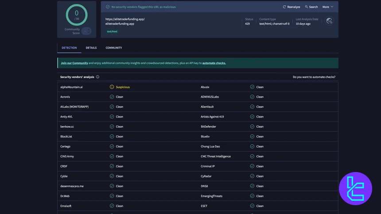Open the Search option in header

tap(311, 7)
